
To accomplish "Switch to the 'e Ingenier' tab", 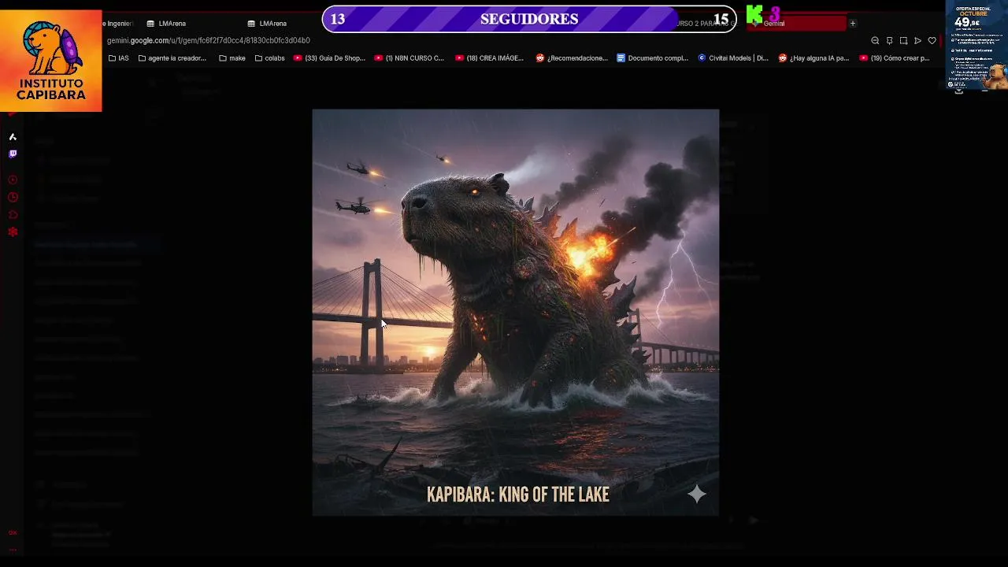I will click(118, 24).
